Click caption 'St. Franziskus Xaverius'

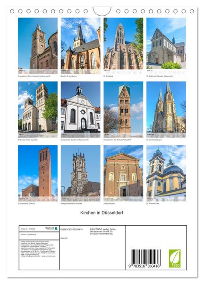pos(26,204)
